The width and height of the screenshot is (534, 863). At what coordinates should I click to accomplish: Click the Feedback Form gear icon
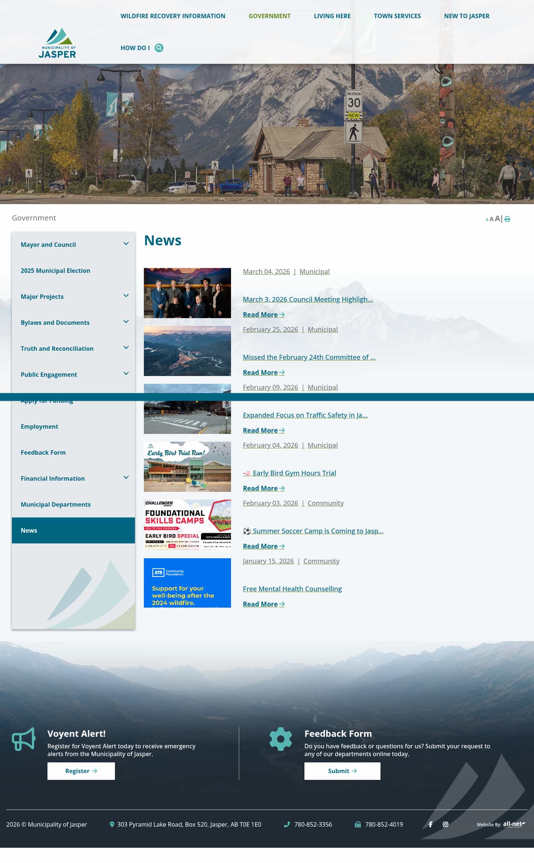[x=281, y=739]
